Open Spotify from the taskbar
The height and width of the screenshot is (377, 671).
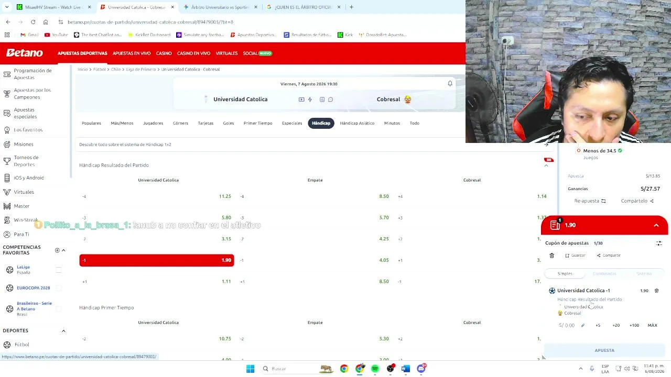[375, 369]
